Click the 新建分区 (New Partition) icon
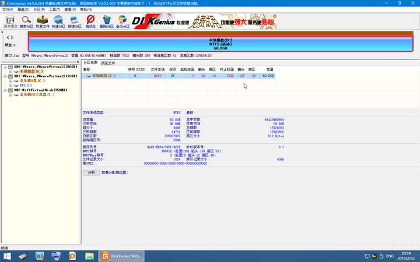The height and width of the screenshot is (262, 420). pos(75,22)
